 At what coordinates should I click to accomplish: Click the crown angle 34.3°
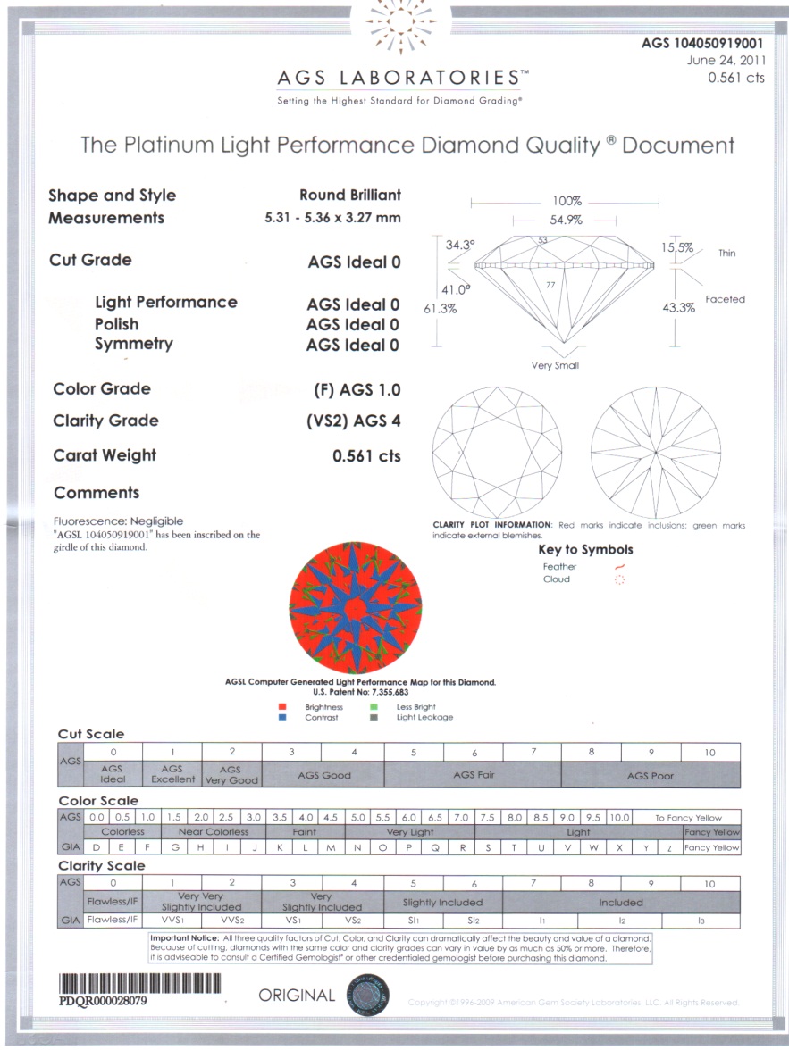[x=460, y=245]
